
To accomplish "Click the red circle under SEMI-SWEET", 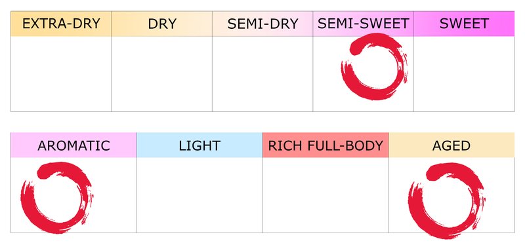I will click(374, 67).
